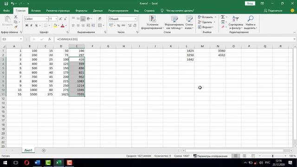Apply yellow fill color bucket
This screenshot has height=167, width=297.
point(55,26)
